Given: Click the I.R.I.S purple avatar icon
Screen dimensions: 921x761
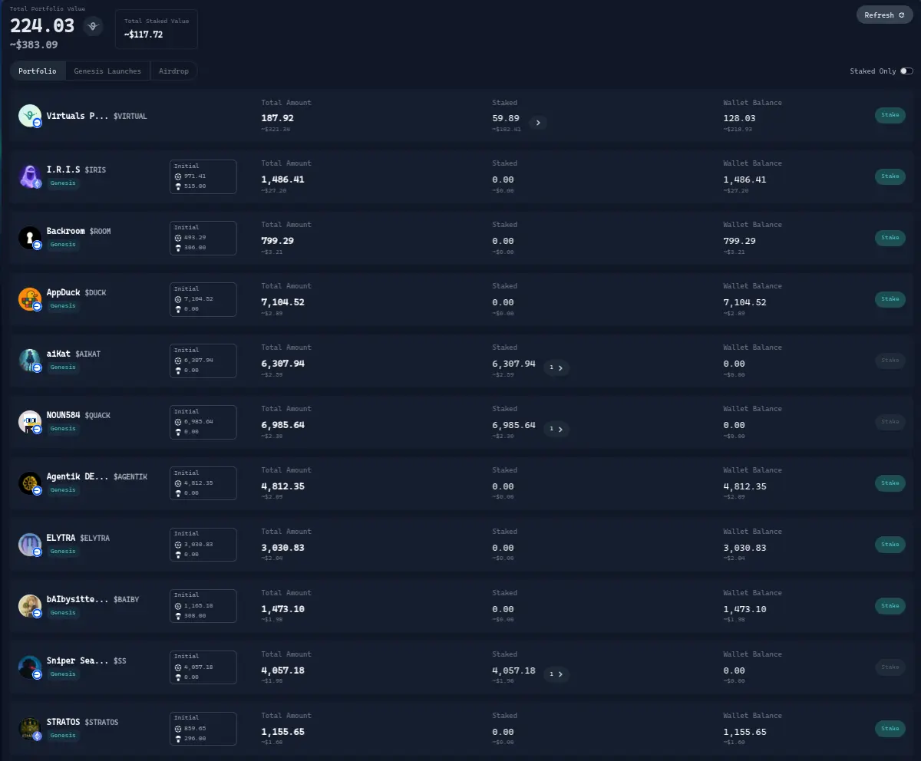Looking at the screenshot, I should click(30, 176).
